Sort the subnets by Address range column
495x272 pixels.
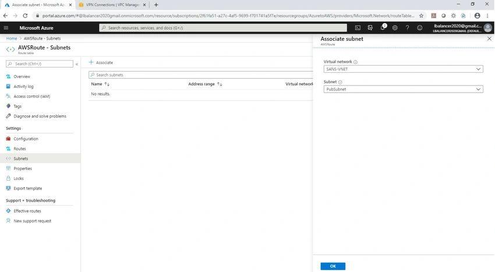coord(205,84)
